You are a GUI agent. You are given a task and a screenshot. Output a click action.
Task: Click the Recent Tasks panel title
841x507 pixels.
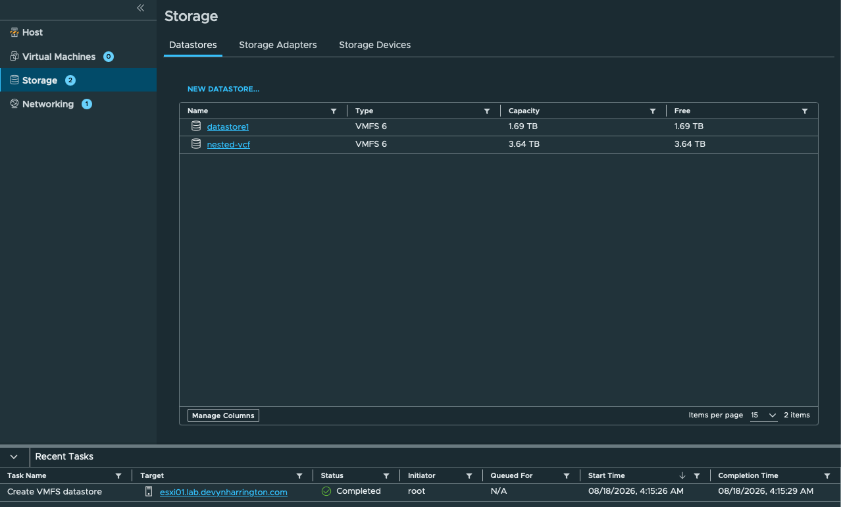(64, 456)
